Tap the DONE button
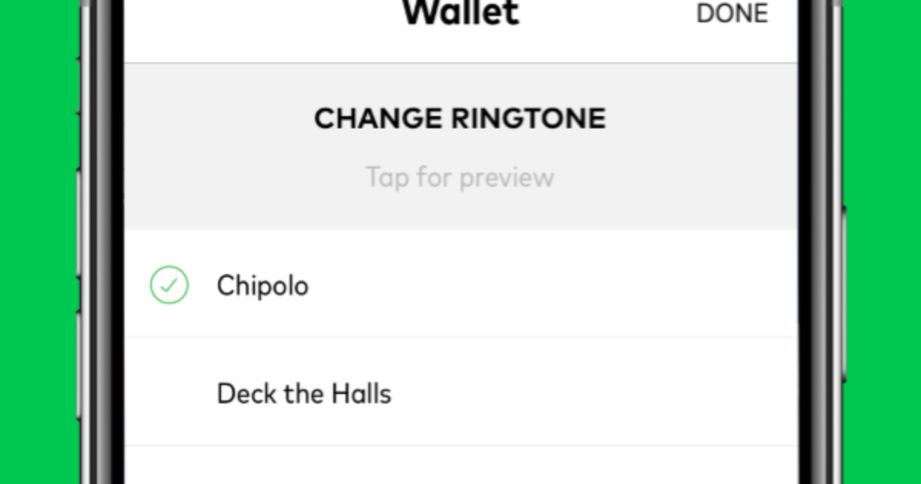This screenshot has height=484, width=921. [x=731, y=14]
